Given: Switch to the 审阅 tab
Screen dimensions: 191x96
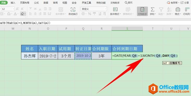Looking at the screenshot, I should 55,3.
